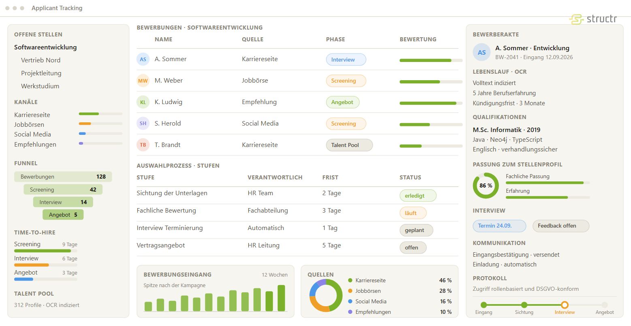Click the erledigt status badge
631x326 pixels.
point(418,196)
